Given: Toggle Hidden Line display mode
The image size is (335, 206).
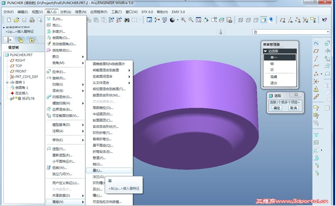Looking at the screenshot, I should [248, 20].
